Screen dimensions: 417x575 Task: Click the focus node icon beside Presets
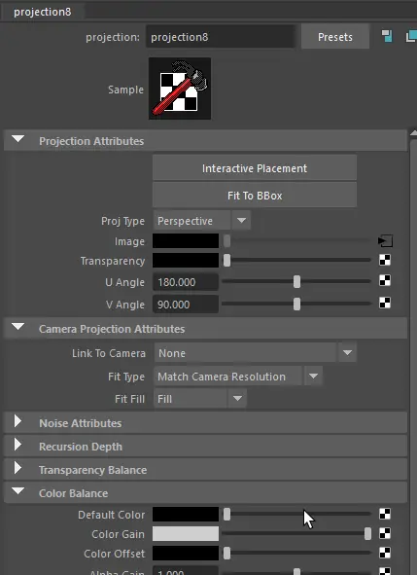[x=387, y=36]
